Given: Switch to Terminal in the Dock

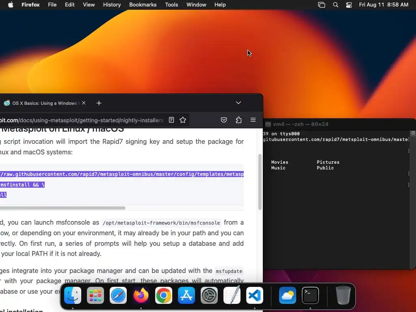Looking at the screenshot, I should pos(310,295).
